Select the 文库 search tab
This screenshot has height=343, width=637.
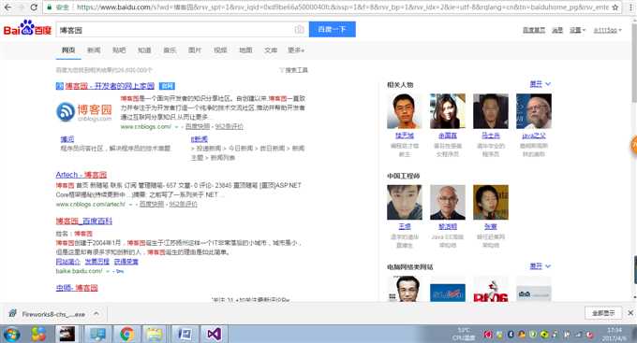(x=271, y=50)
